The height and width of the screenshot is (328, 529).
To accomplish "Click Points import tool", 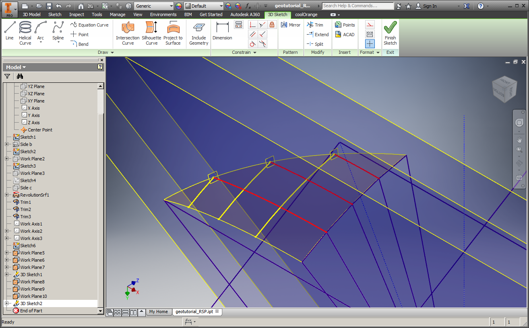I will click(x=345, y=25).
